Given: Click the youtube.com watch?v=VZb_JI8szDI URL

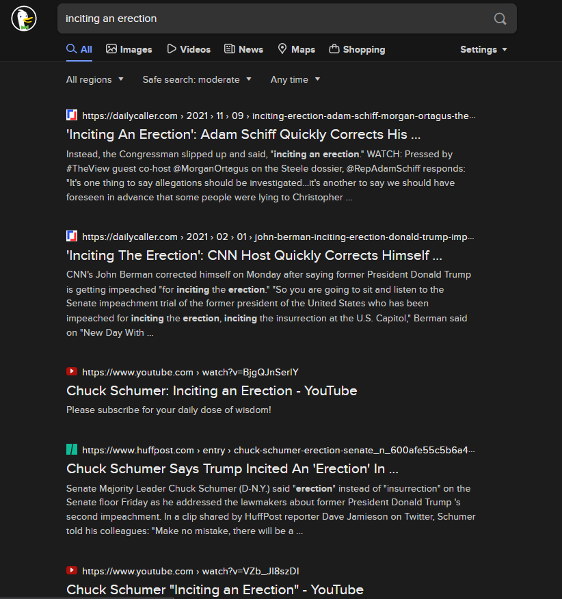Looking at the screenshot, I should point(191,571).
